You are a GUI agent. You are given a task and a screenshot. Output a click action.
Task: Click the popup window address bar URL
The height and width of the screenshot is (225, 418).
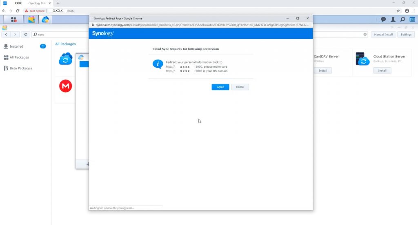coord(202,25)
